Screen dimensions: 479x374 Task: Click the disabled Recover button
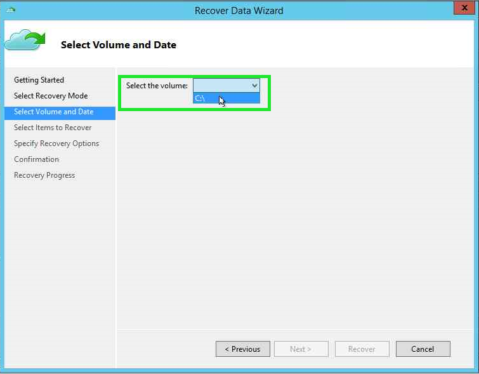(362, 349)
